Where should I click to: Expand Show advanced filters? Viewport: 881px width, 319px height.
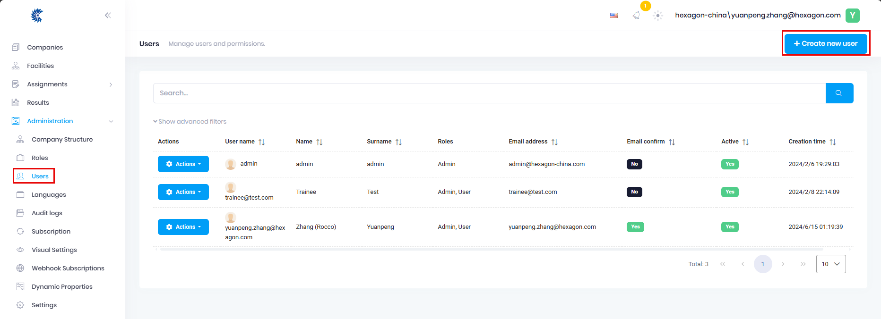click(190, 121)
